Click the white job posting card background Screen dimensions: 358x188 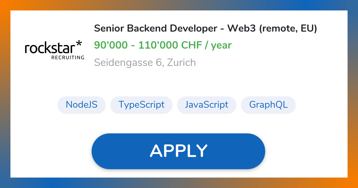pos(179,81)
